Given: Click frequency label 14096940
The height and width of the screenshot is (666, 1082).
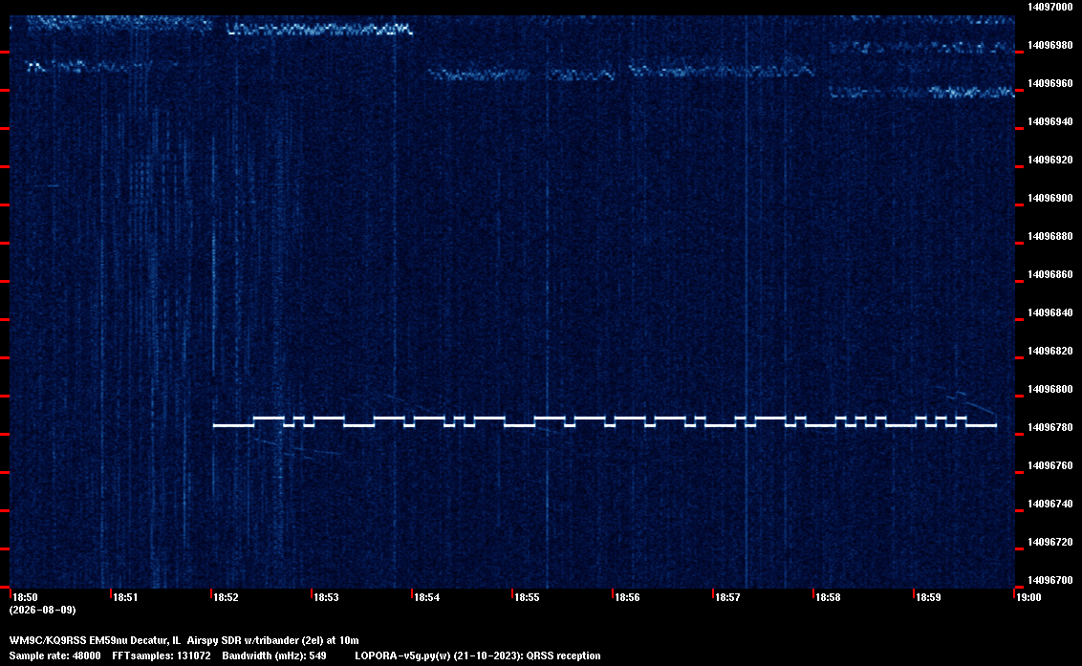Looking at the screenshot, I should pos(1050,121).
